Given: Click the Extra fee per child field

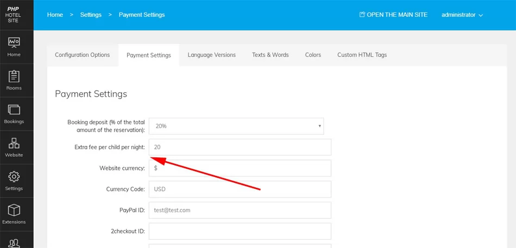Looking at the screenshot, I should click(240, 147).
